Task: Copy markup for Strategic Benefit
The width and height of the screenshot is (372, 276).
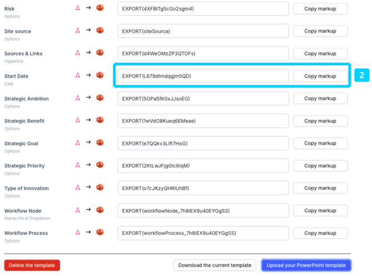Action: (x=320, y=121)
